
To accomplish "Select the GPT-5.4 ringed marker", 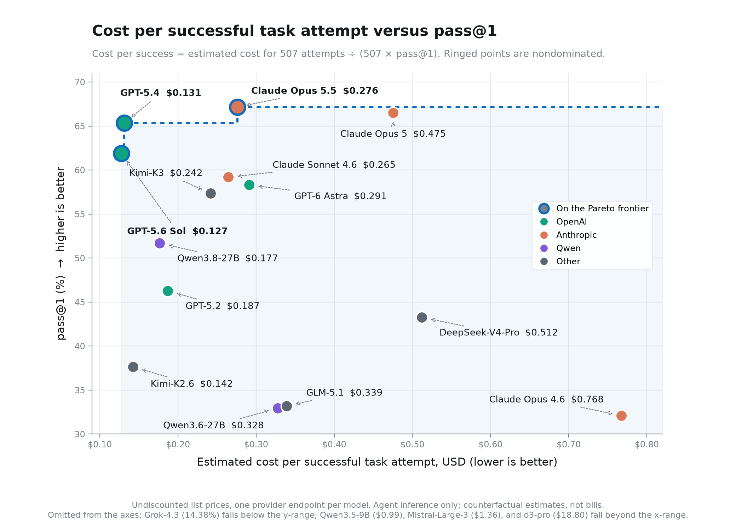I will pos(124,123).
